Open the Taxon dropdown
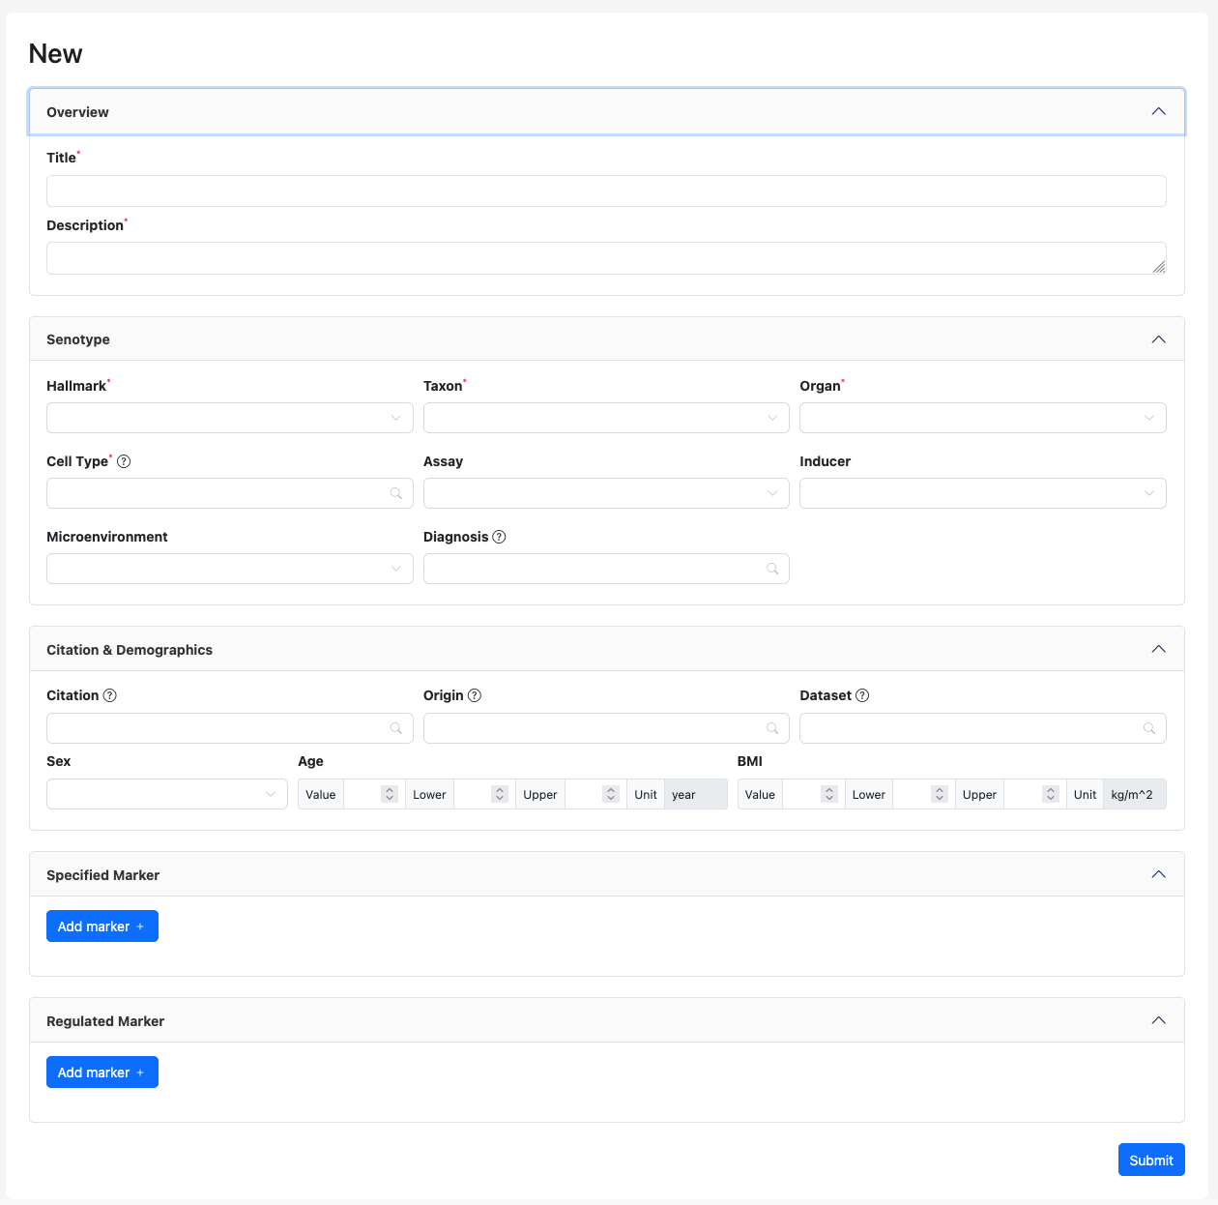 (x=606, y=418)
